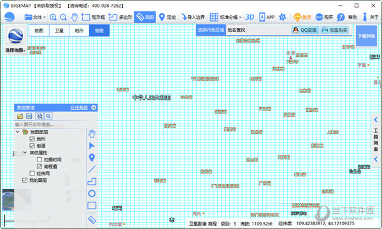Image resolution: width=382 pixels, height=229 pixels.
Task: Collapse the 地图图层 tree node
Action: coord(18,132)
